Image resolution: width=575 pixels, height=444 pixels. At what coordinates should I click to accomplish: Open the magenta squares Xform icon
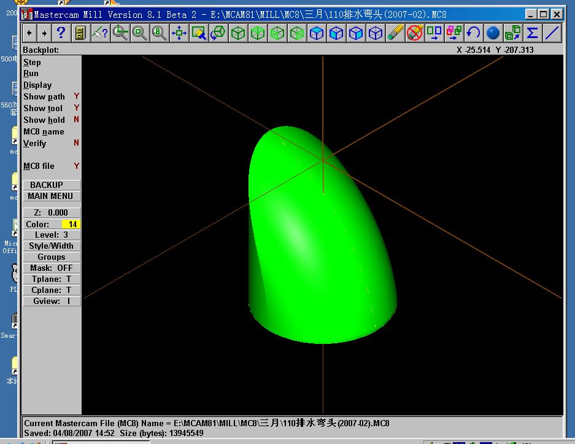[x=454, y=33]
